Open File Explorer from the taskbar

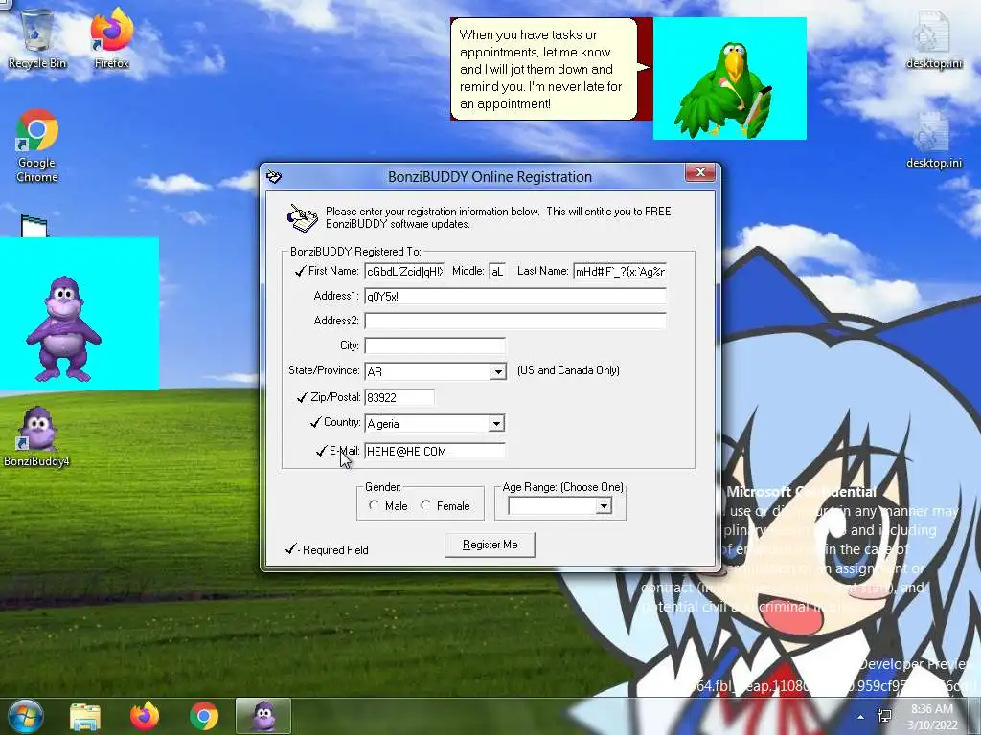click(85, 716)
